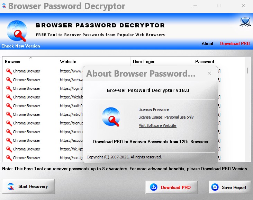Click the vertical scrollbar of the password list

pos(247,111)
